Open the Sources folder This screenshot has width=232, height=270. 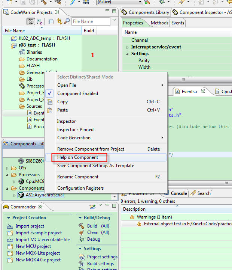(34, 106)
